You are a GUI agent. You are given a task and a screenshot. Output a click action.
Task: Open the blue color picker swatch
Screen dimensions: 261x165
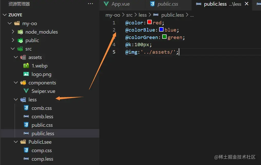coord(161,29)
